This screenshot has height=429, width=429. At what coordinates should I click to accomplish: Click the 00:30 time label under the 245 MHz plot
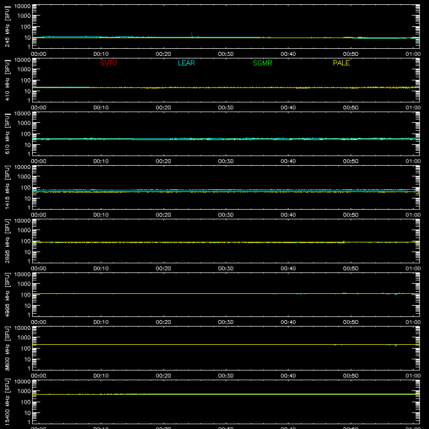pos(226,54)
